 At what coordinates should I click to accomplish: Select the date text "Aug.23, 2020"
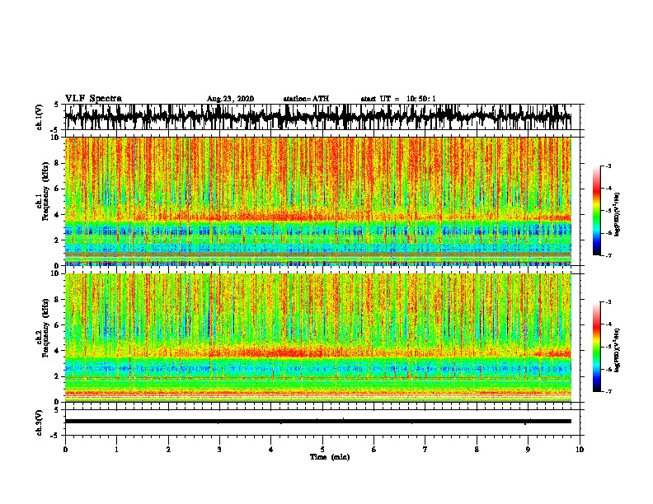(x=230, y=99)
